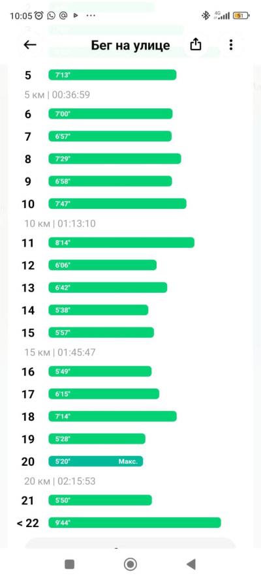
Task: Tap the 9'44" bar for last split
Action: pyautogui.click(x=134, y=523)
